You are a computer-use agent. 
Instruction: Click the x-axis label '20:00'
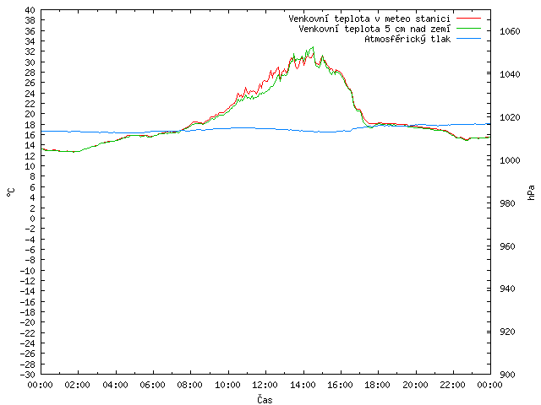(415, 385)
